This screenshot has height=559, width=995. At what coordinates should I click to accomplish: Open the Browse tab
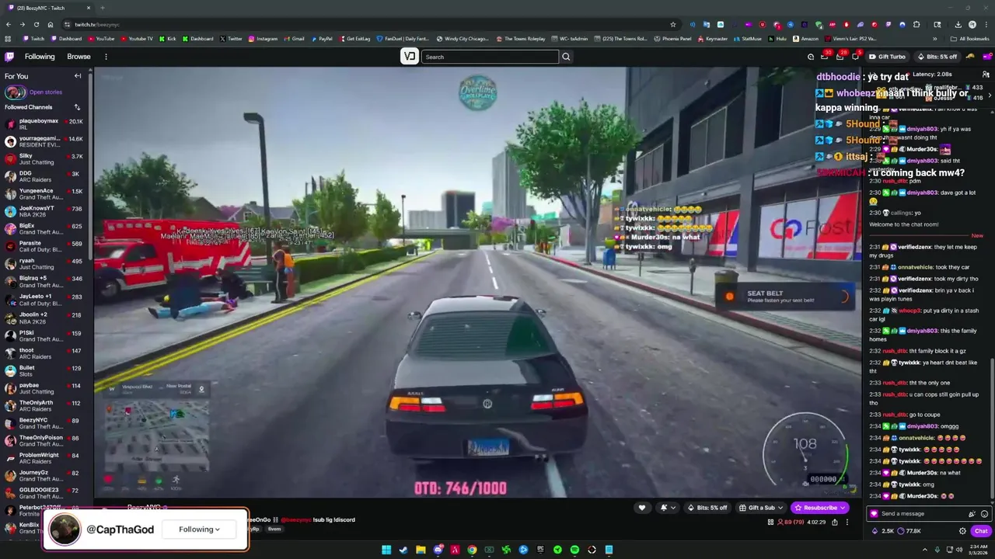click(x=79, y=57)
